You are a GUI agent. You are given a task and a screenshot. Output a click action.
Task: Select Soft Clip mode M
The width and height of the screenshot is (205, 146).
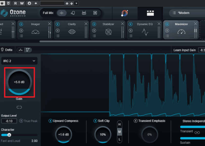119,132
